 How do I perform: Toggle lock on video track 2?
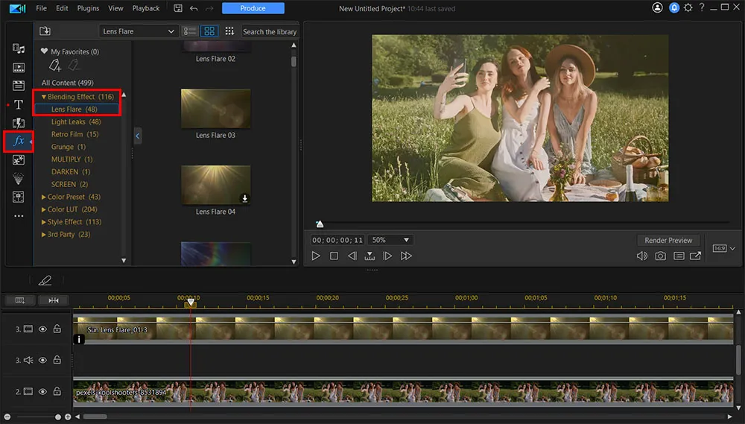coord(57,391)
